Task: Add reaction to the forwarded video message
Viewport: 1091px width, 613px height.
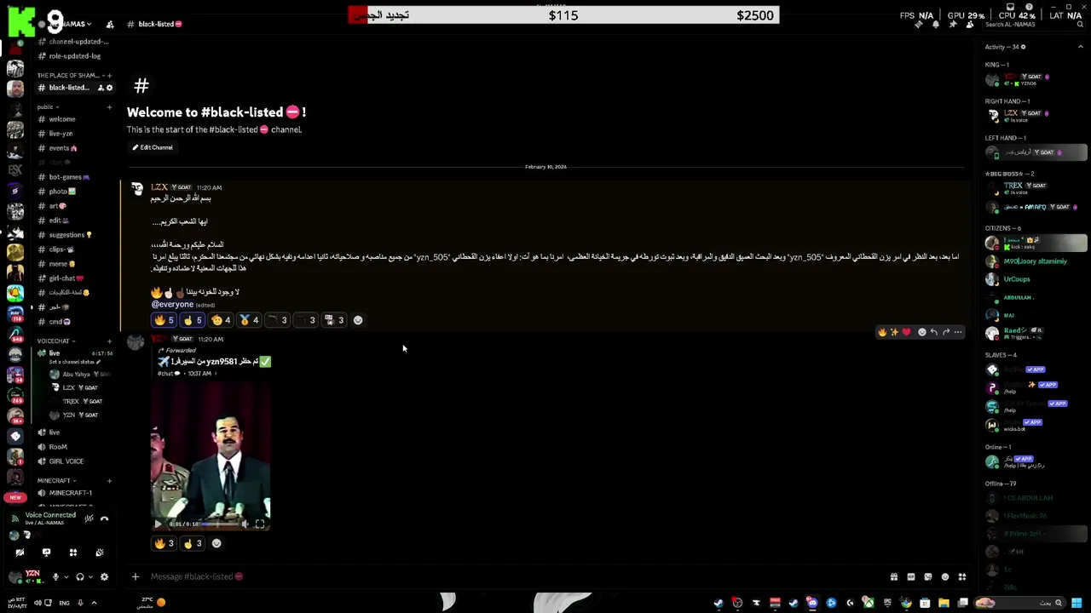Action: (x=216, y=543)
